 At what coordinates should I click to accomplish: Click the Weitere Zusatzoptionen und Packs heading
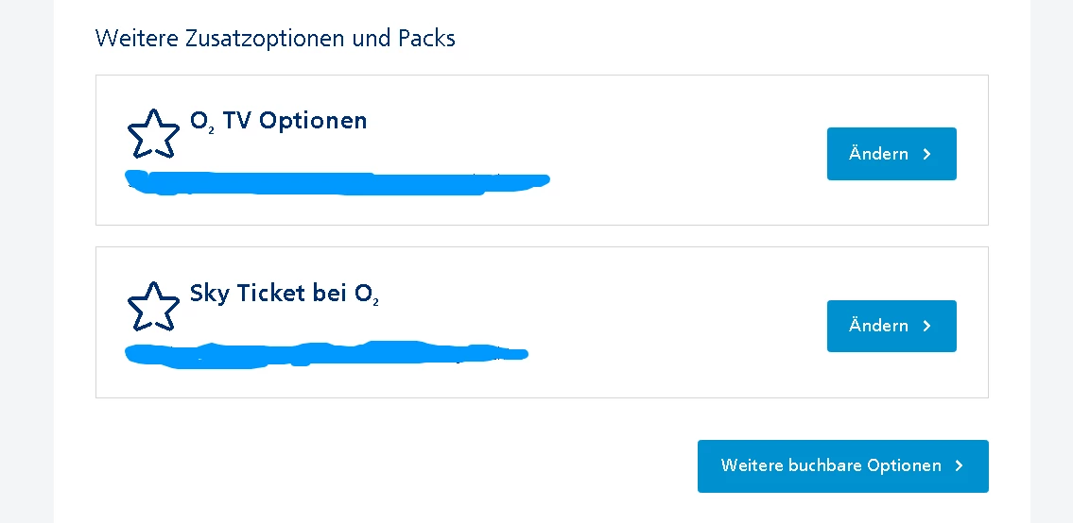click(x=275, y=39)
